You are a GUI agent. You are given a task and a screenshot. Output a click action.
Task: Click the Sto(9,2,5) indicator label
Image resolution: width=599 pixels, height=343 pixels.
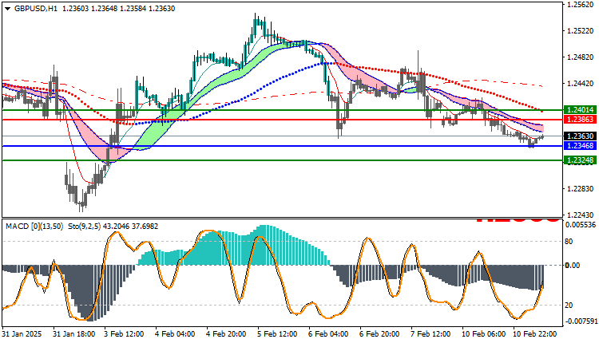tap(84, 227)
